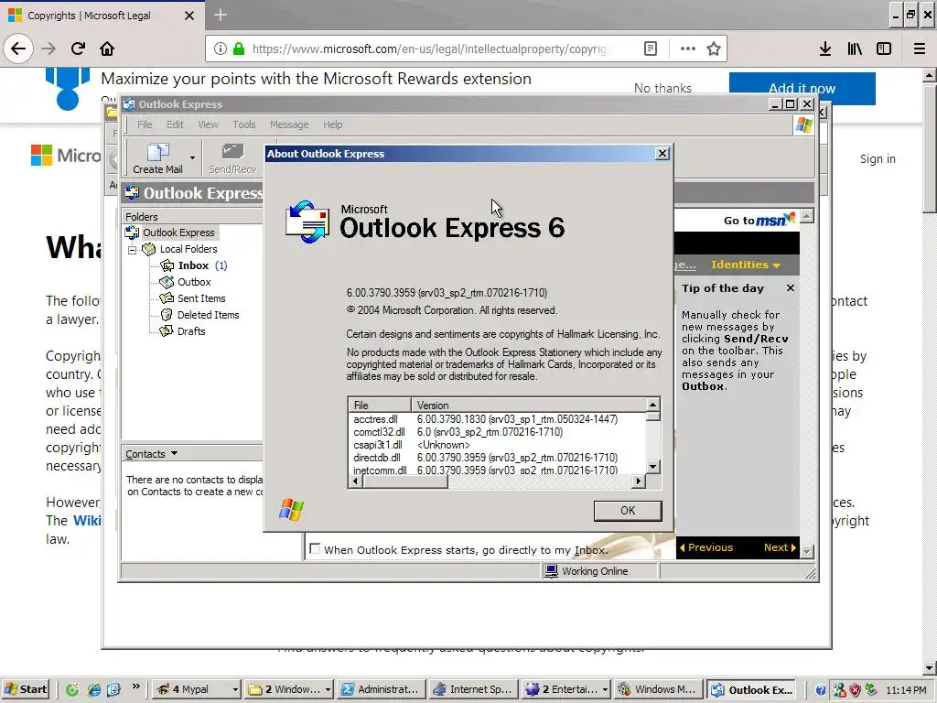Screen dimensions: 937x703
Task: Click the Working Online status icon
Action: coord(551,571)
